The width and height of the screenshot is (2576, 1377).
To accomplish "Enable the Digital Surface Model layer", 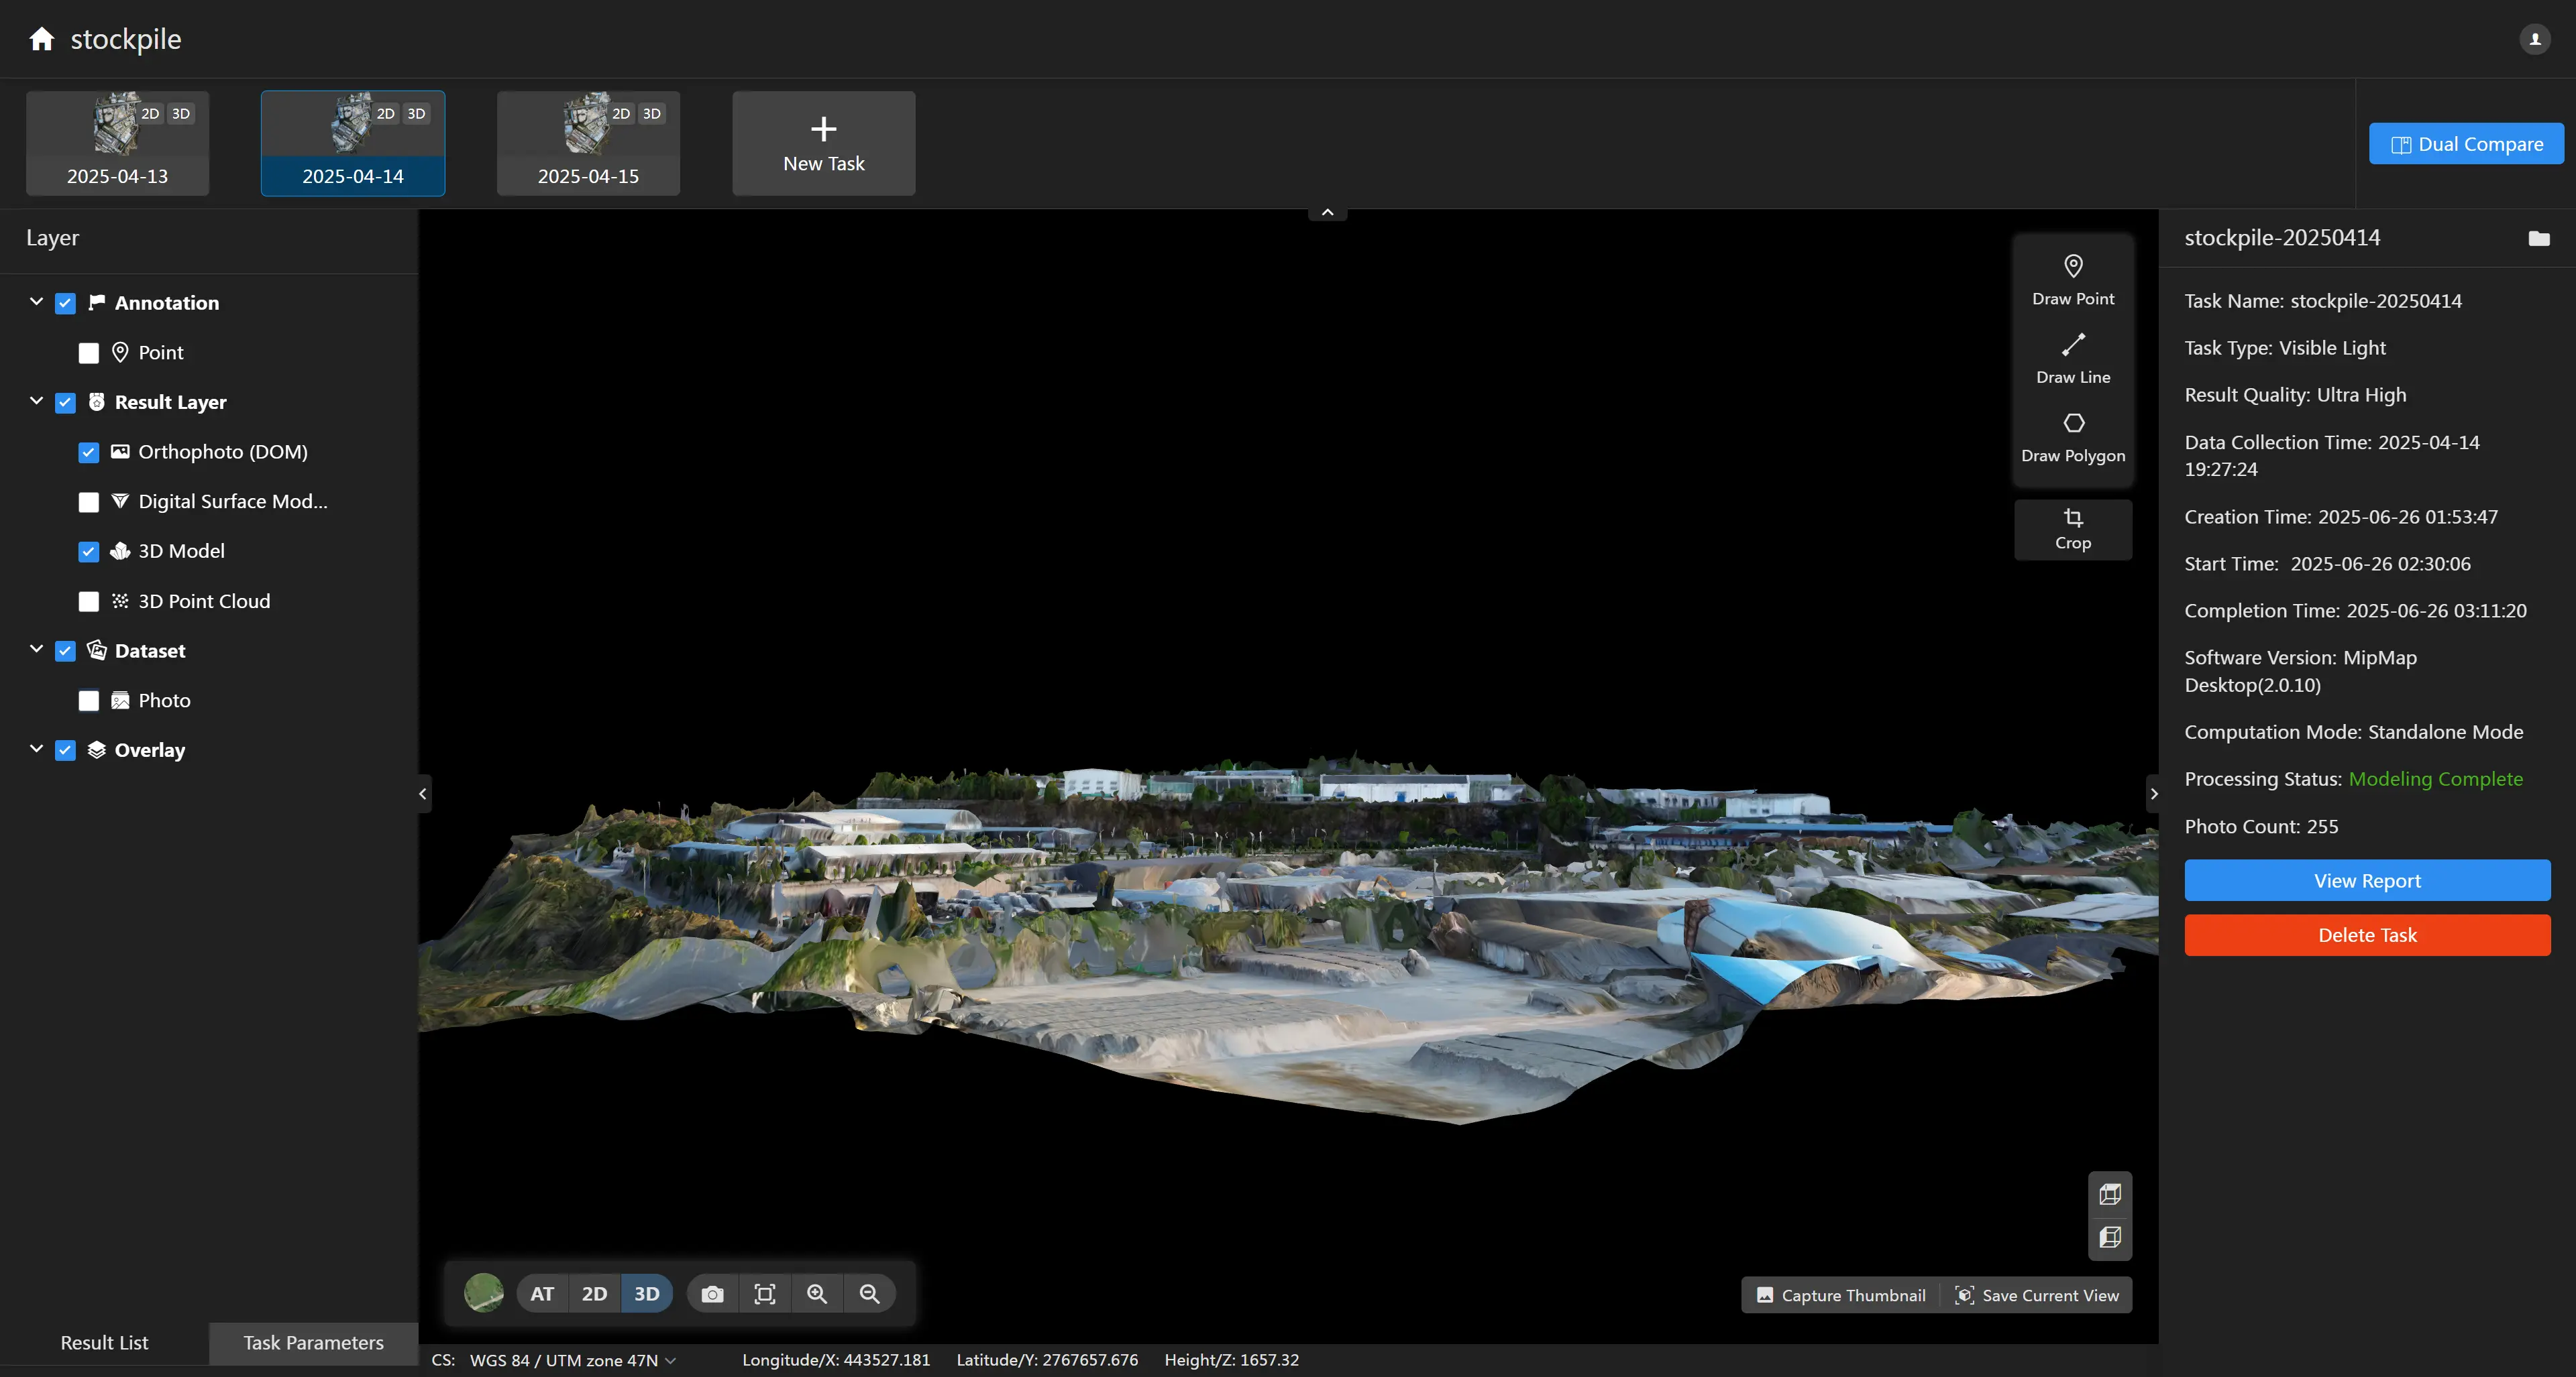I will [89, 501].
